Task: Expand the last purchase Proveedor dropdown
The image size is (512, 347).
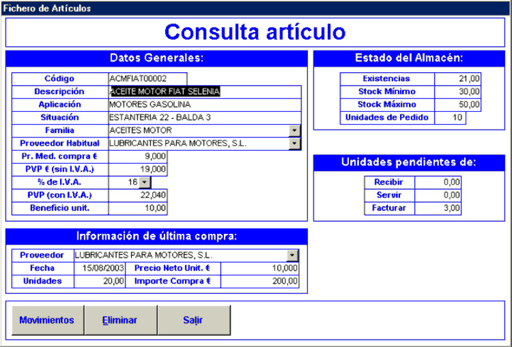Action: (292, 256)
